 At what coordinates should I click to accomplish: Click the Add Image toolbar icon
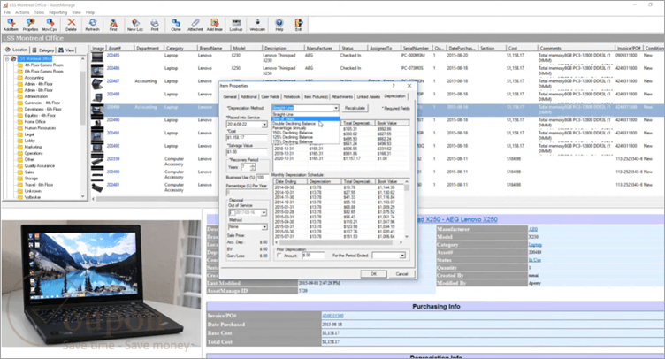click(215, 25)
